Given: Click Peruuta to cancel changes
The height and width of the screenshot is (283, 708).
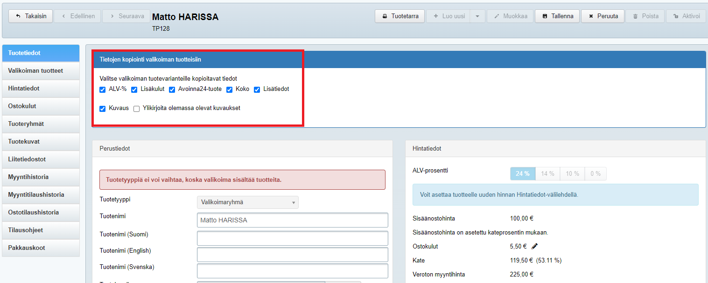Looking at the screenshot, I should (603, 16).
